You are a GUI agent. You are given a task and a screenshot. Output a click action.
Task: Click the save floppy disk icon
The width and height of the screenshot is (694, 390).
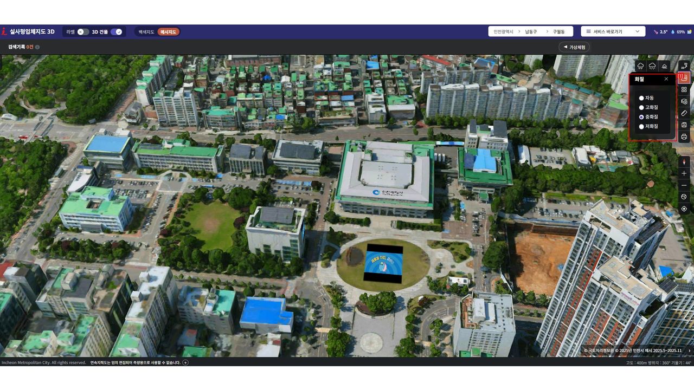[684, 125]
